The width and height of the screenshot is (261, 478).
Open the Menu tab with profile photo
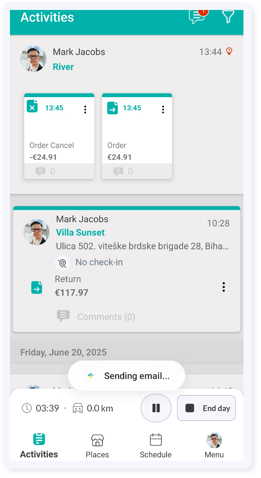click(x=214, y=446)
